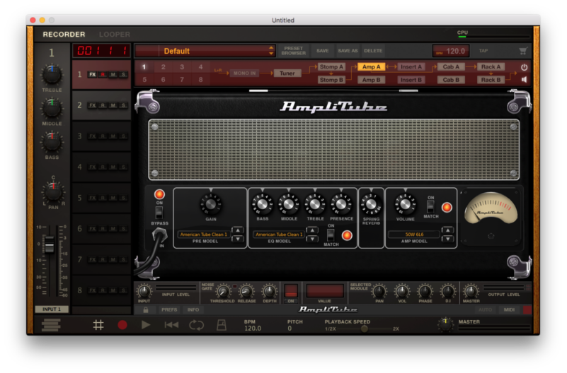567x373 pixels.
Task: Click the red square next to MIDI
Action: coord(527,309)
